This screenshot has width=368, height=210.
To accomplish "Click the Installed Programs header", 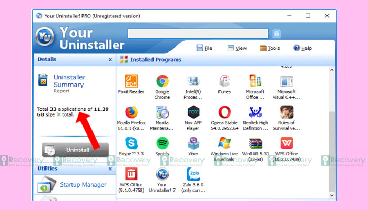I will 156,60.
